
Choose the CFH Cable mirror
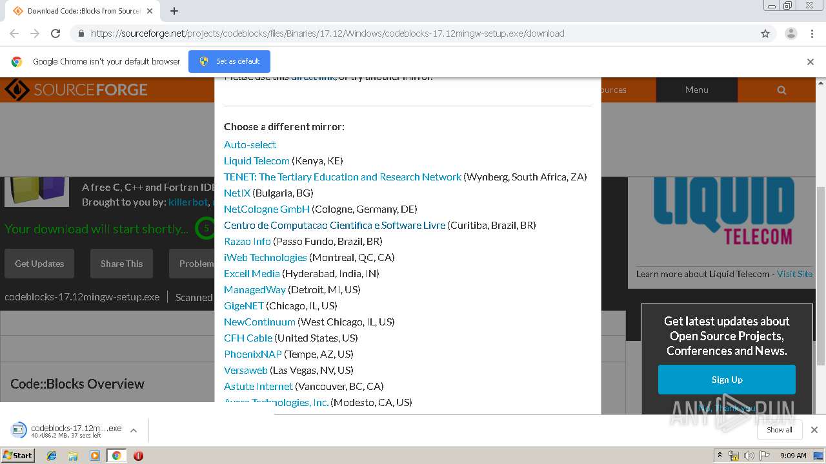pyautogui.click(x=248, y=338)
